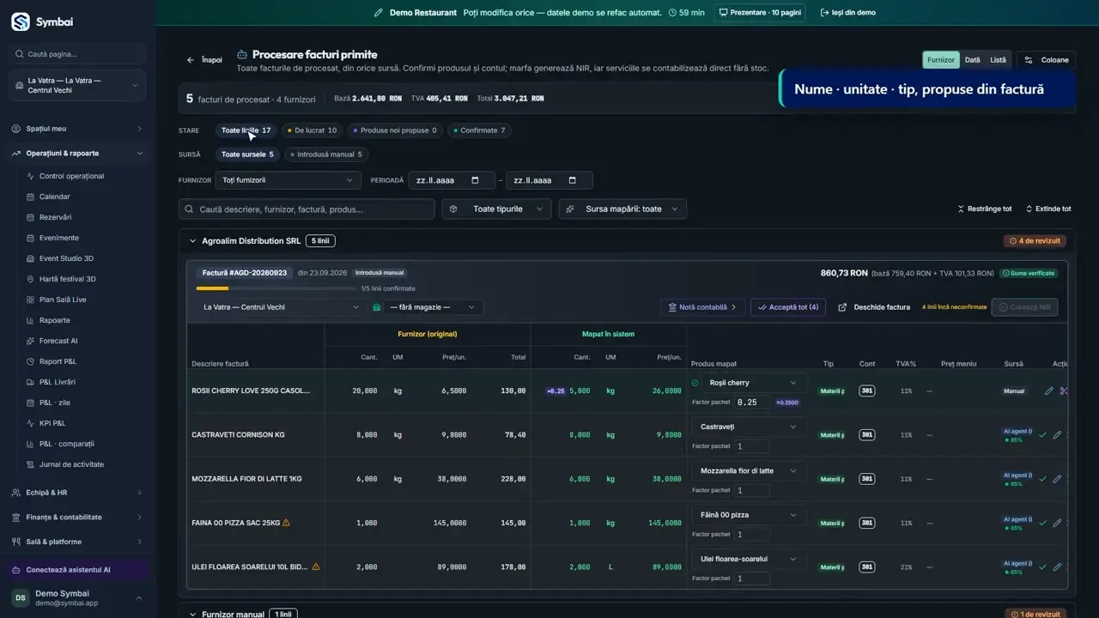Click the Restrânge tot collapse icon

[961, 209]
